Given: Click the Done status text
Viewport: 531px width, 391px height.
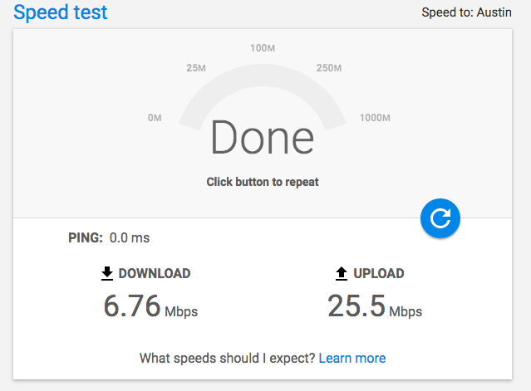Looking at the screenshot, I should (x=263, y=137).
